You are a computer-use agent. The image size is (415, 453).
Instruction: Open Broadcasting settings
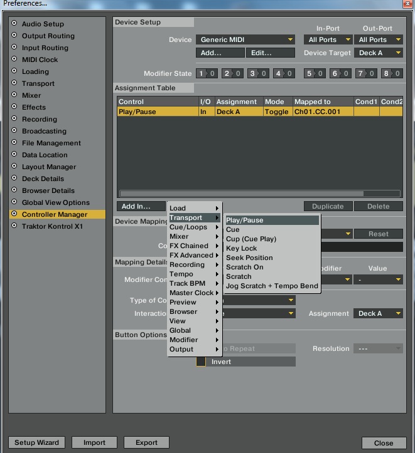[x=44, y=131]
